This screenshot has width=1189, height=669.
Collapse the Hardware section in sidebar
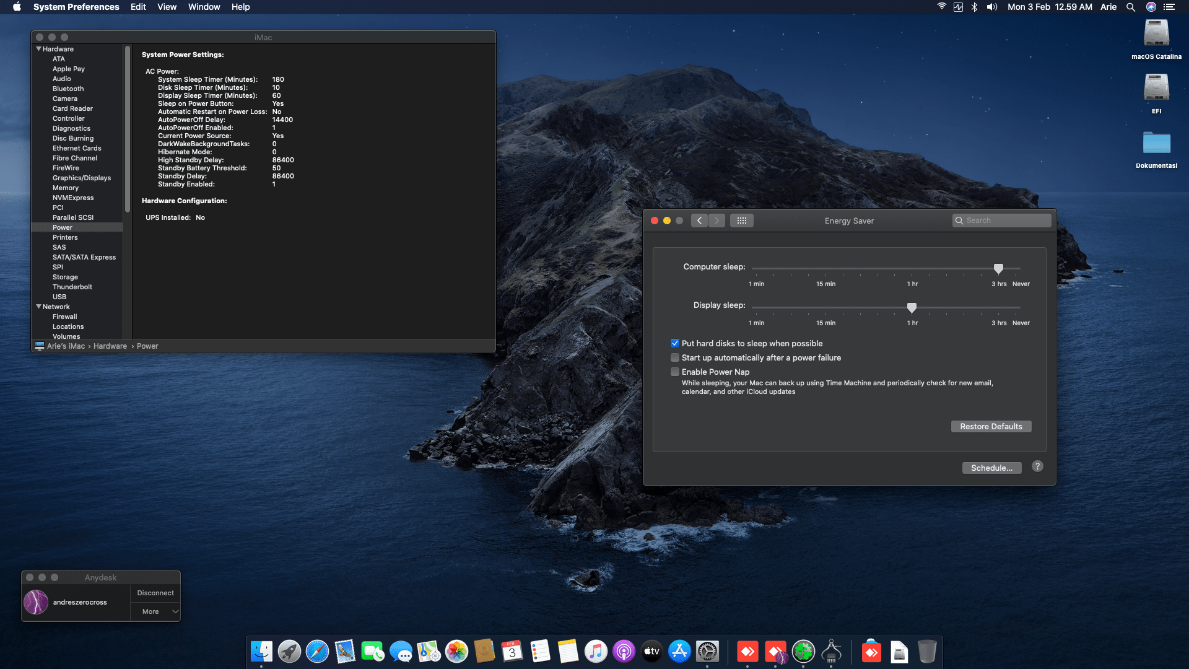pyautogui.click(x=39, y=49)
